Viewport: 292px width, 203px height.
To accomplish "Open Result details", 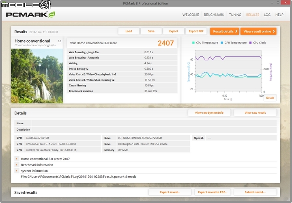I will coord(224,31).
